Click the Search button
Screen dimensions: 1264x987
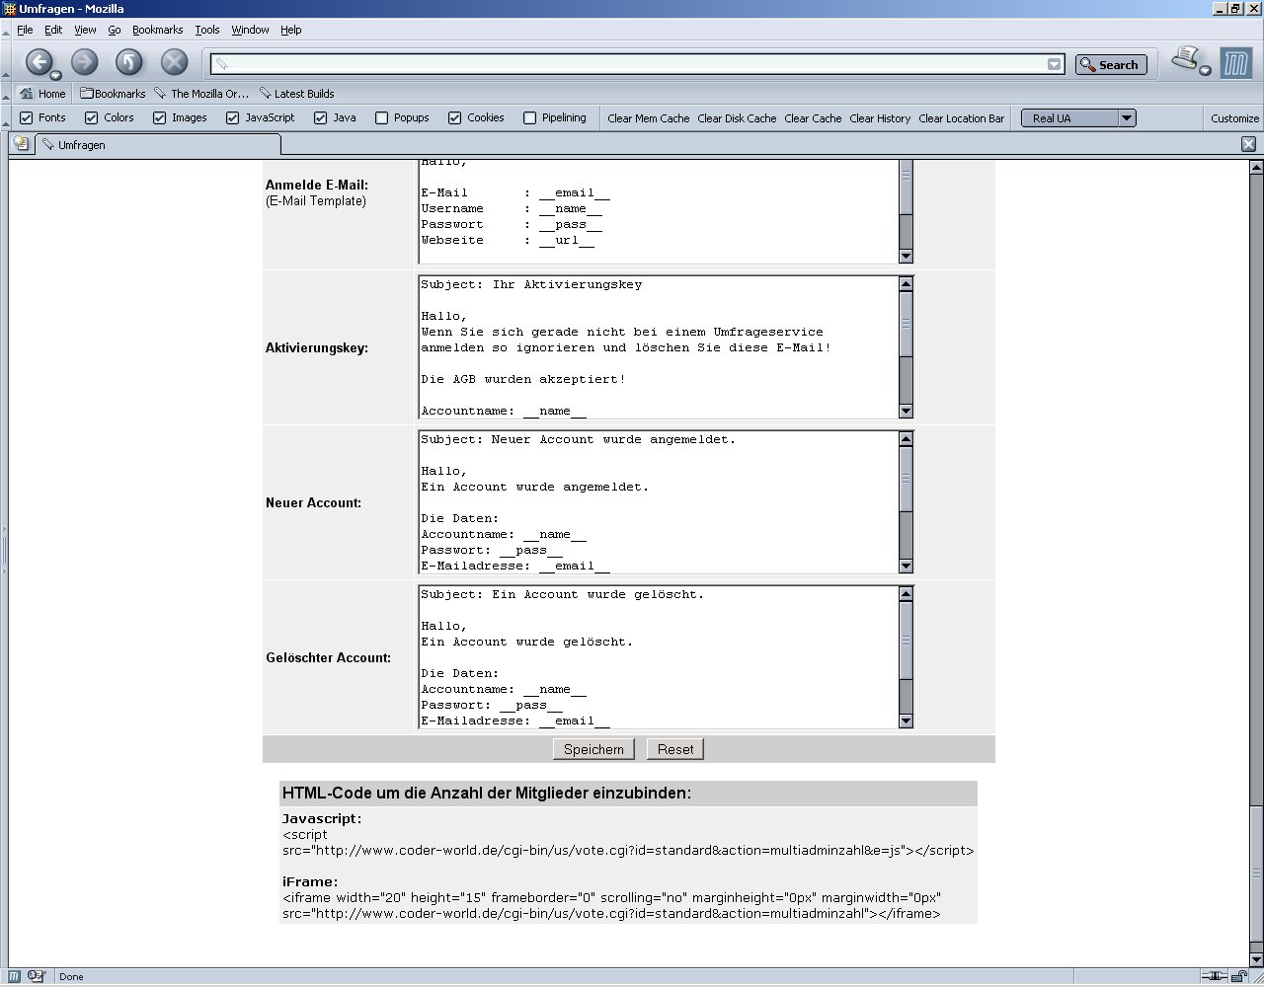coord(1111,64)
